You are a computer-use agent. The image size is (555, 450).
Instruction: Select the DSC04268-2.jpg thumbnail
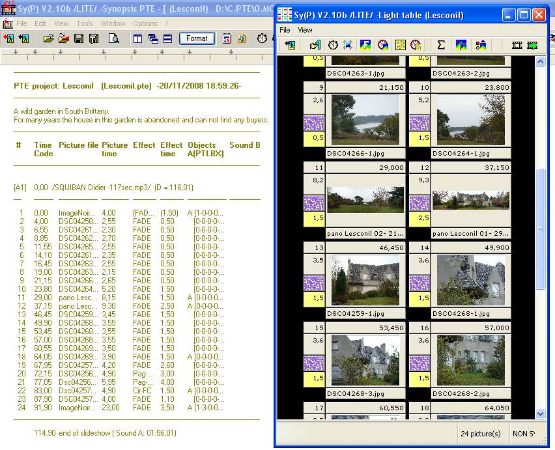(x=471, y=360)
